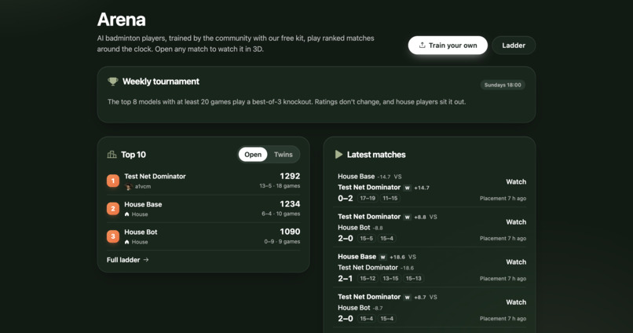Click the 15–13 set score chip
Image resolution: width=633 pixels, height=333 pixels.
[x=413, y=279]
